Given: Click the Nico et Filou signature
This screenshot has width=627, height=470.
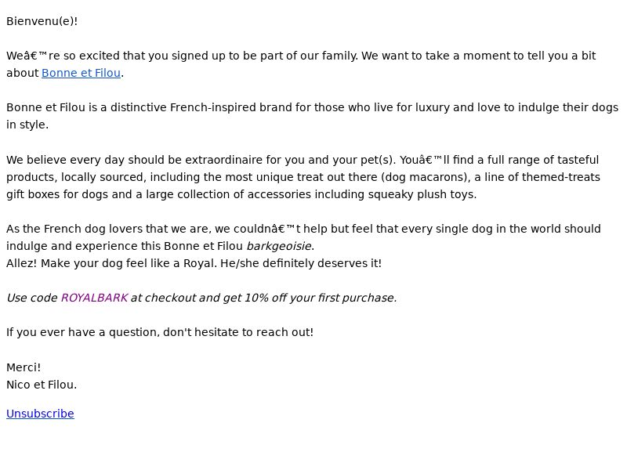Looking at the screenshot, I should click(42, 385).
